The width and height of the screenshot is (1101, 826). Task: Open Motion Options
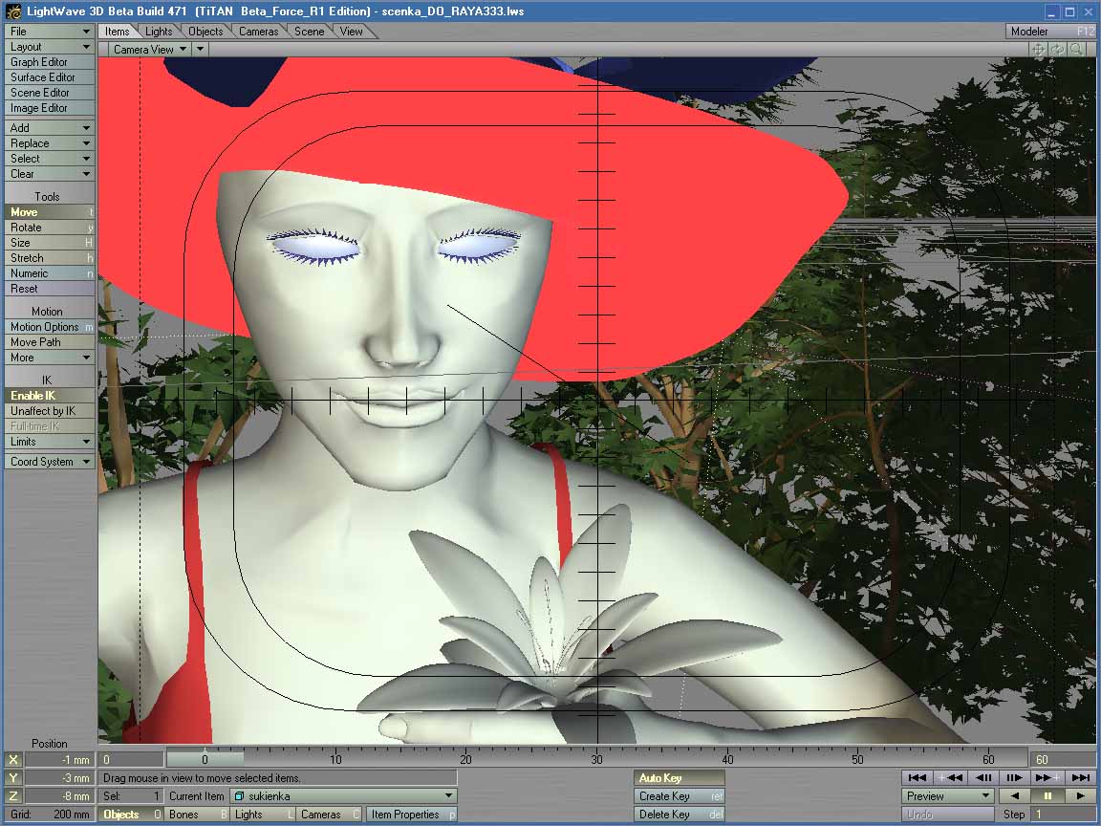point(49,327)
